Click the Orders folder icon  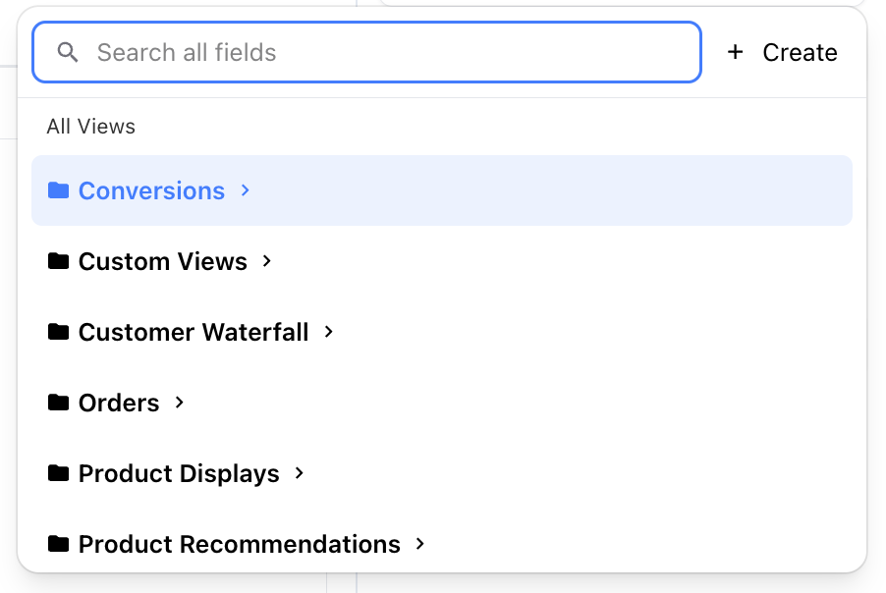coord(59,403)
